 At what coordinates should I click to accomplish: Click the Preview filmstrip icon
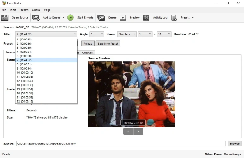(x=123, y=18)
